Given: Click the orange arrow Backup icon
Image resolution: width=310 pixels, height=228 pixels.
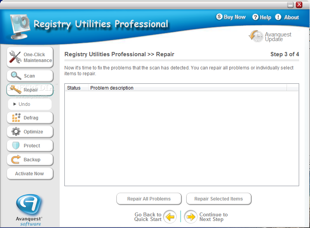Looking at the screenshot, I should (16, 159).
